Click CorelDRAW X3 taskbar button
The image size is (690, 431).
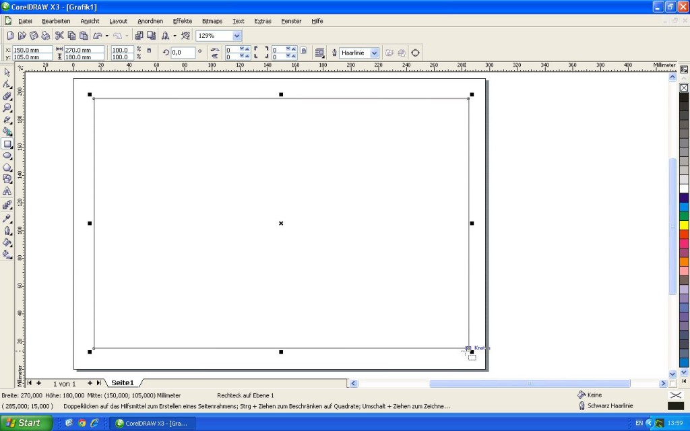coord(152,423)
